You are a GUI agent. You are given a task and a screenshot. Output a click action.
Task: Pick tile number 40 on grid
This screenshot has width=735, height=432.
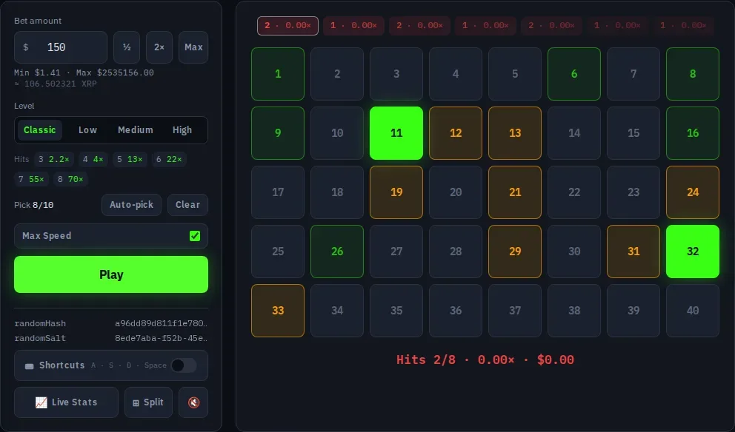[692, 310]
